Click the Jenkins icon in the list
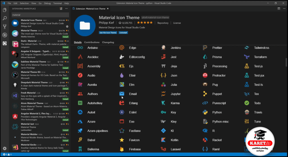The image size is (288, 157). pos(163,48)
